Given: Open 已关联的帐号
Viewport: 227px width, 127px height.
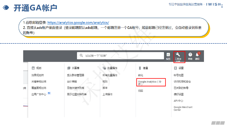Looking at the screenshot, I should (181, 88).
